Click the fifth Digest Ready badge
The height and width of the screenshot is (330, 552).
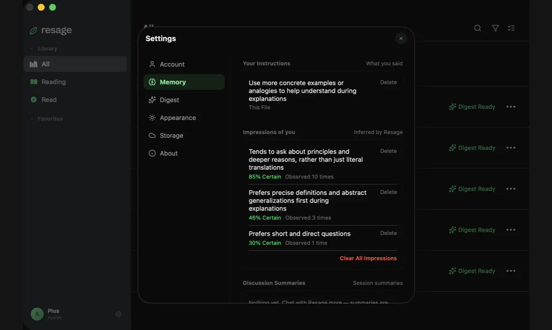(x=472, y=271)
